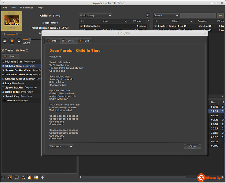Select track 6. Lazy
Image resolution: width=226 pixels, height=183 pixels.
[x=22, y=83]
